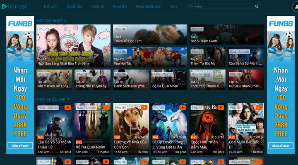Open Trùng Nhĩ Truyền Kỳ episode 20 thumbnail
Screen dimensions: 298x165
(x=93, y=80)
